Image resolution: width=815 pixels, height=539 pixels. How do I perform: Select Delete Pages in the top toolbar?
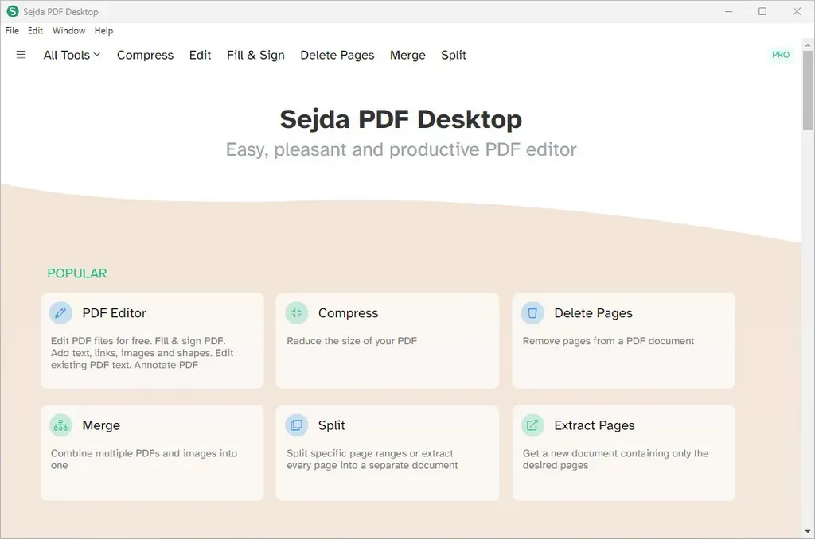pyautogui.click(x=337, y=55)
